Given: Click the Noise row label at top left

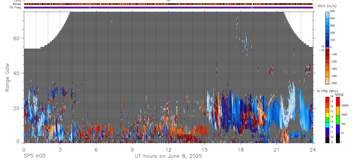Looking at the screenshot, I should tap(17, 4).
